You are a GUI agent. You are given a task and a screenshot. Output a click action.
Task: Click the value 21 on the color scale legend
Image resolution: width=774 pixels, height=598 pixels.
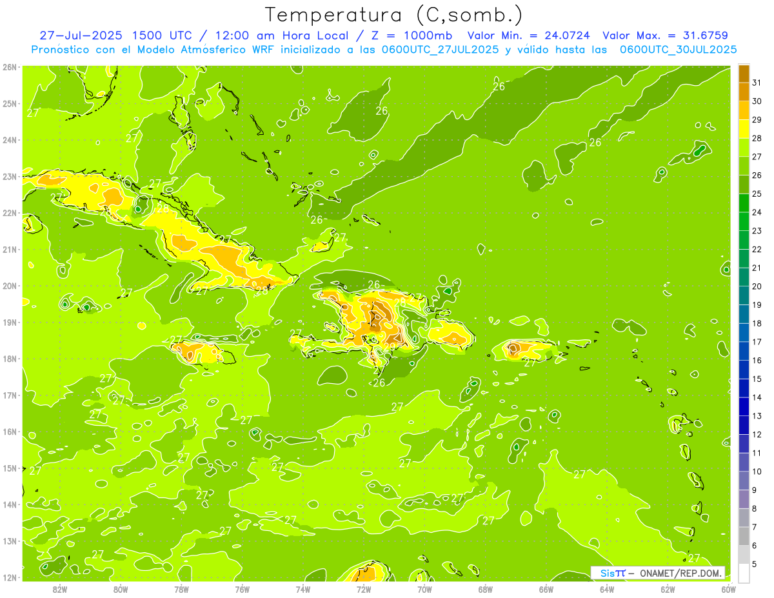(757, 268)
